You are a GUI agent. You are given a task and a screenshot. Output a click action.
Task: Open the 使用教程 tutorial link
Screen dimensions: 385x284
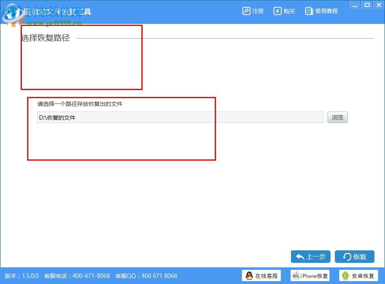[x=321, y=11]
